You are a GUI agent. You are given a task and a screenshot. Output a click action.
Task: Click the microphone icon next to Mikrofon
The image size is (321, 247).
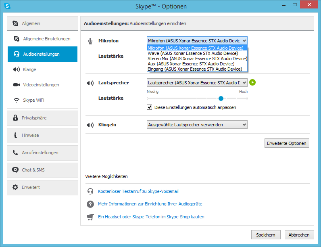click(90, 41)
